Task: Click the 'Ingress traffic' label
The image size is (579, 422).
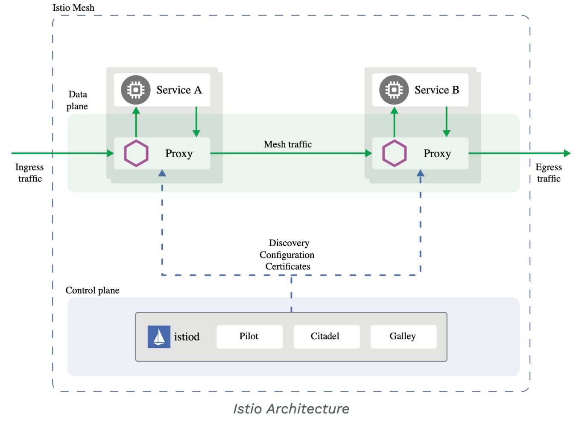Action: click(x=29, y=173)
